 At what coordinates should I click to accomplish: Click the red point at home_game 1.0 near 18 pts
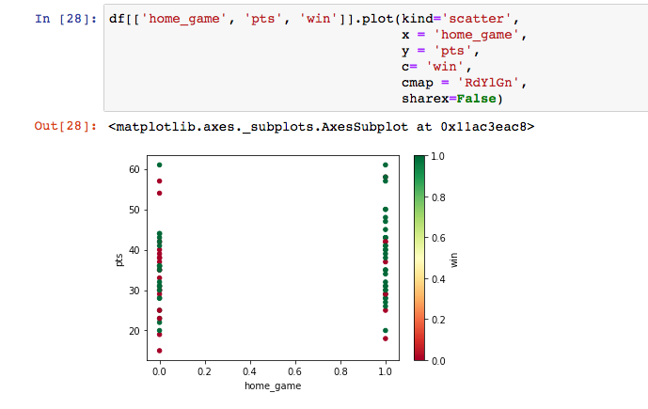tap(386, 338)
